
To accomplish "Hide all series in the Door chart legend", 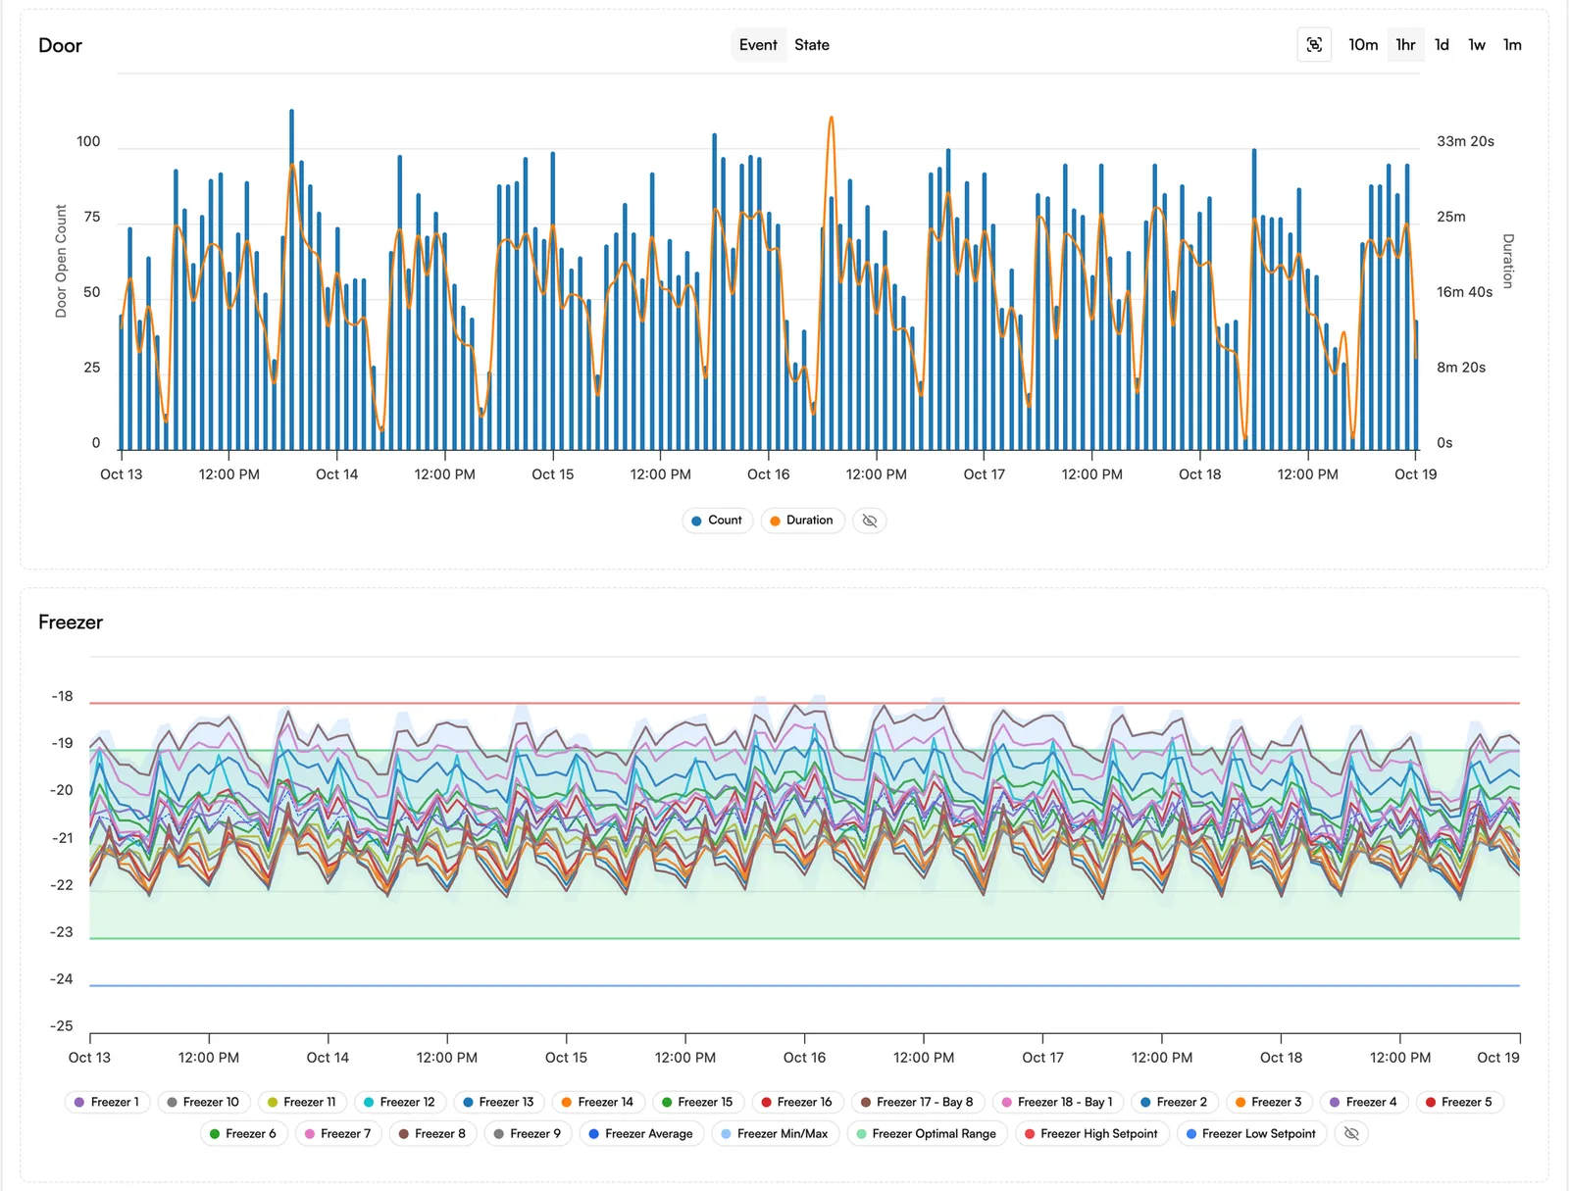I will pos(870,521).
